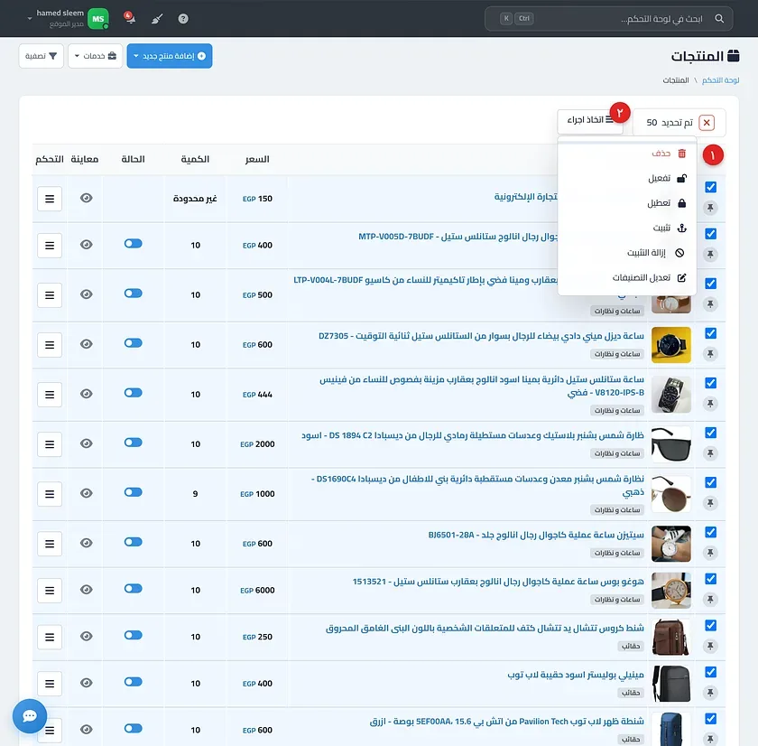
Task: Uncheck the DS1690C4 sunglasses checkbox
Action: pyautogui.click(x=710, y=482)
